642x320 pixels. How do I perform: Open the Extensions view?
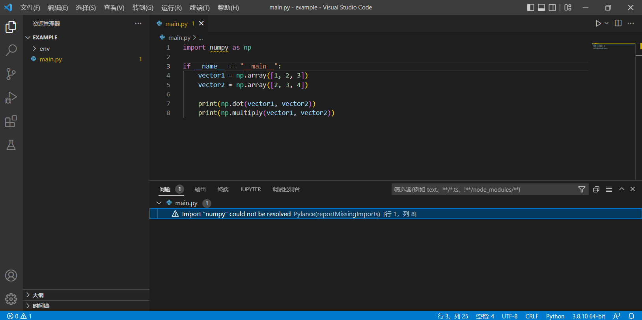11,121
